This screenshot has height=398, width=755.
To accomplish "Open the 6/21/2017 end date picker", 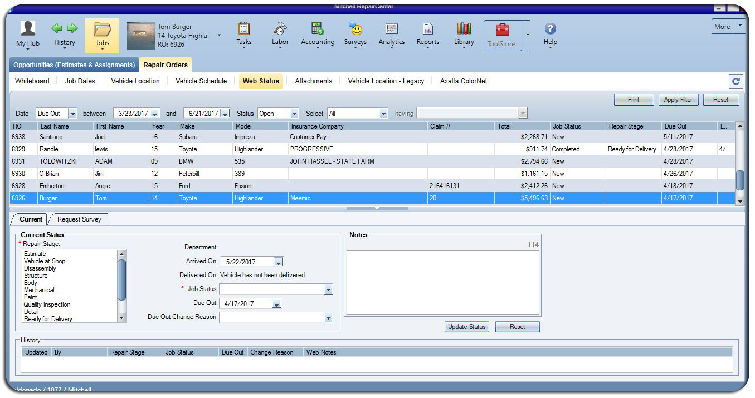I will pyautogui.click(x=225, y=114).
